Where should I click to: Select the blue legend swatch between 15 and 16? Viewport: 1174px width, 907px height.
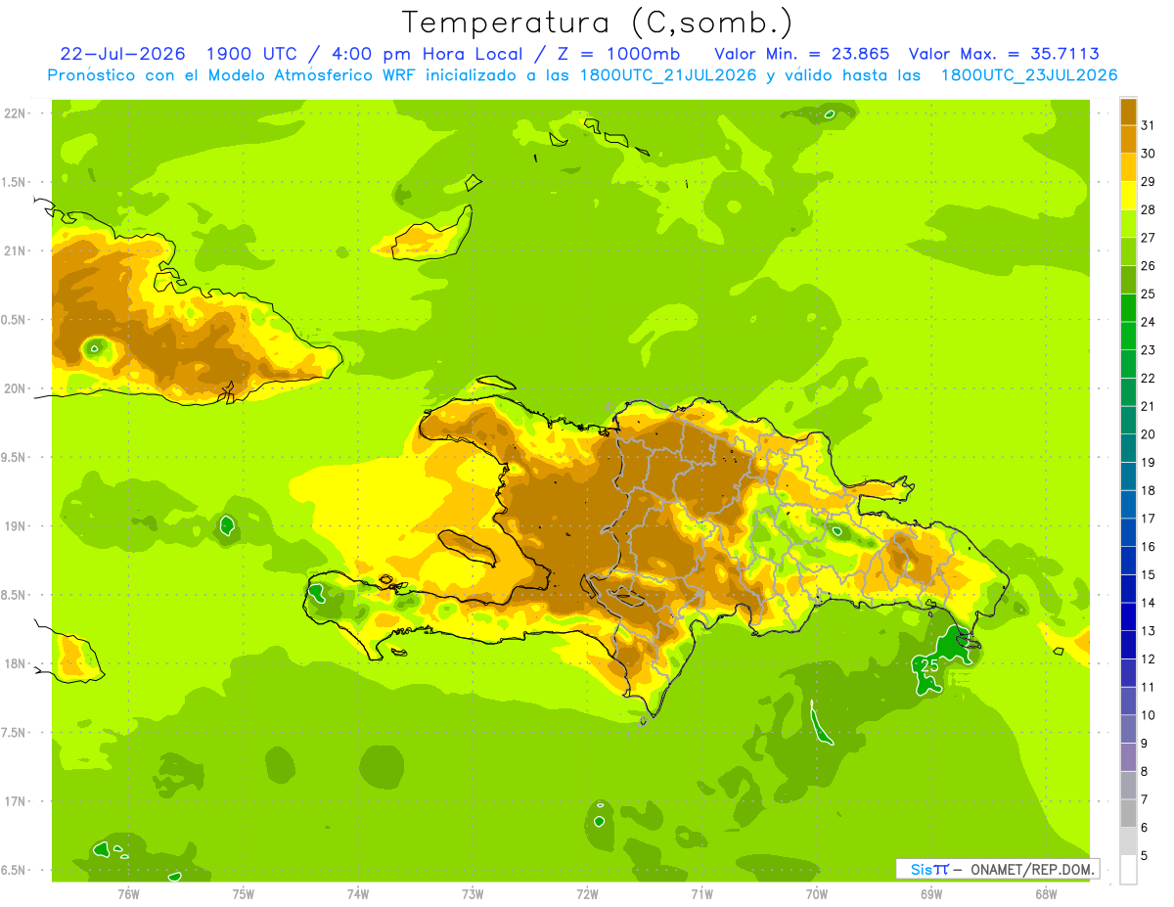pos(1128,561)
